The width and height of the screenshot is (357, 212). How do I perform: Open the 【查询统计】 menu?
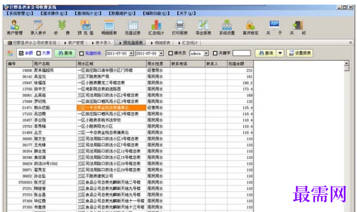click(88, 13)
